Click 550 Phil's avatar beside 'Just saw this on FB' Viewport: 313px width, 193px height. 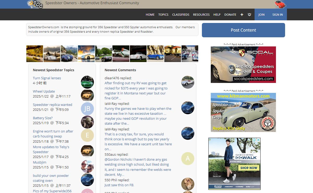(x=188, y=184)
